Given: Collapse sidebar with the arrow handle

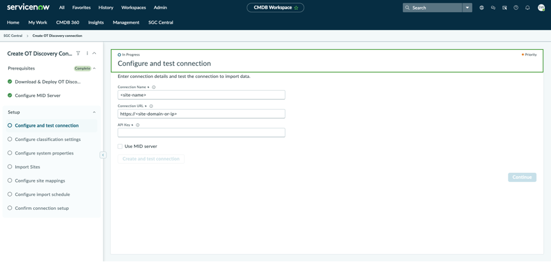Looking at the screenshot, I should [x=103, y=155].
